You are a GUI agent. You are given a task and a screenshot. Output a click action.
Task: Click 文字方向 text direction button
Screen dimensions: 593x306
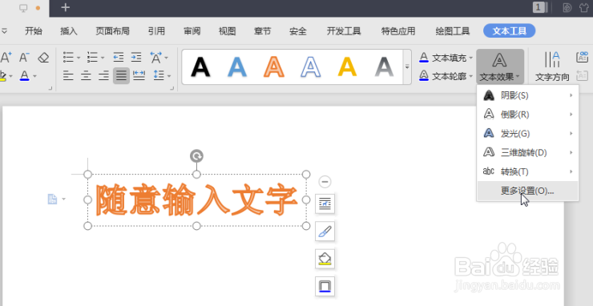552,66
